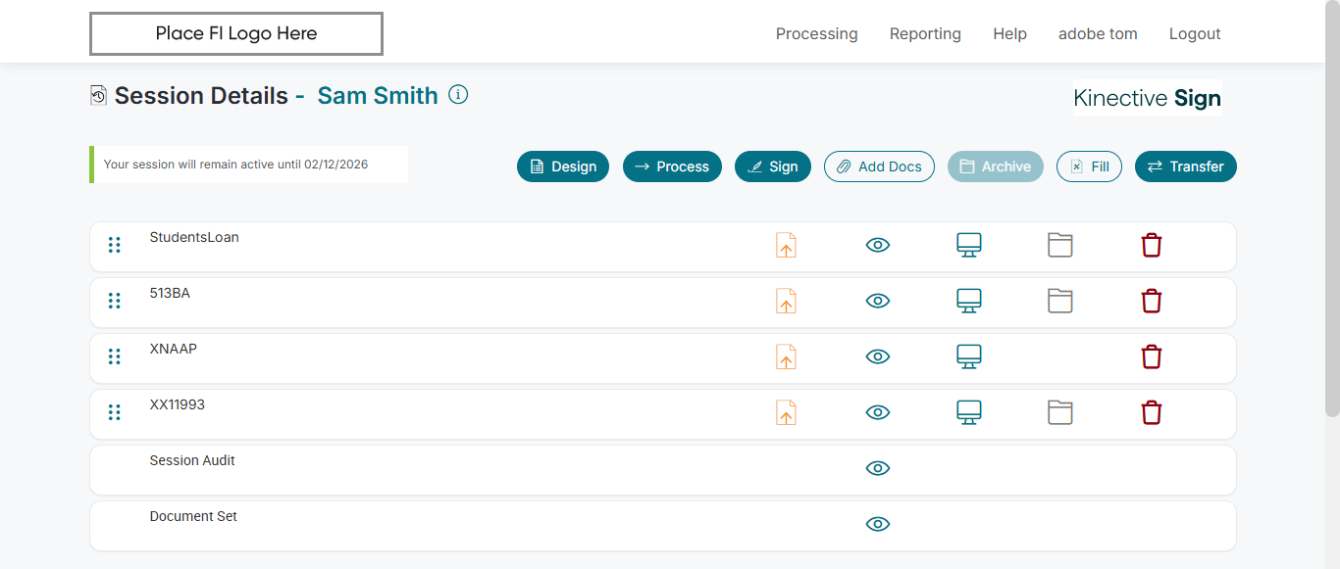The width and height of the screenshot is (1340, 569).
Task: Preview the Document Set with eye icon
Action: (878, 524)
